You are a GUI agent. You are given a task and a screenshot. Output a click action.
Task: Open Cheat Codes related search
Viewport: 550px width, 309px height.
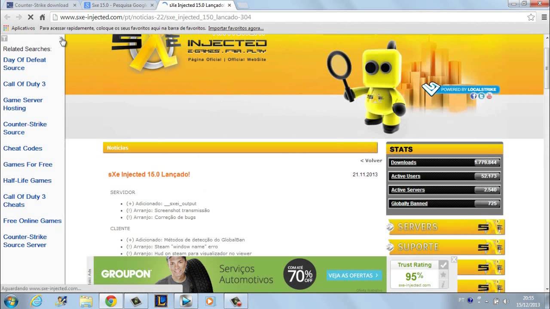[x=23, y=148]
